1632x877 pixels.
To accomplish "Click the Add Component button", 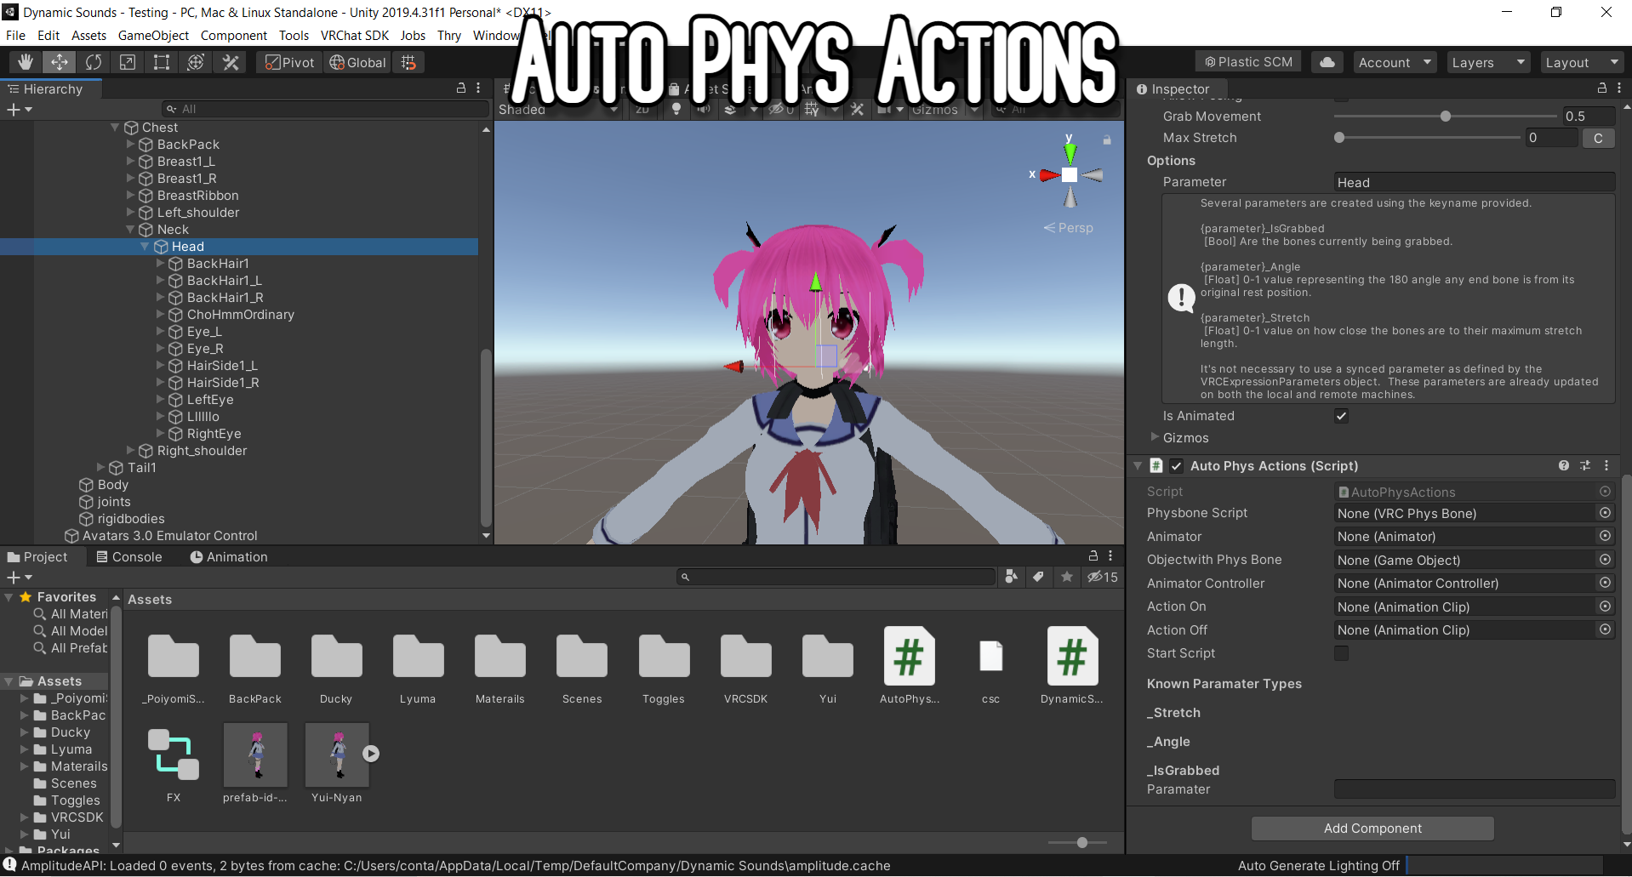I will [x=1372, y=828].
